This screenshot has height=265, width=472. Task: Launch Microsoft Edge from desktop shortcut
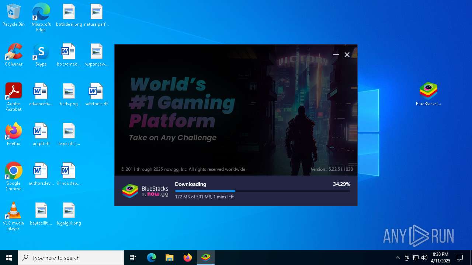coord(41,17)
